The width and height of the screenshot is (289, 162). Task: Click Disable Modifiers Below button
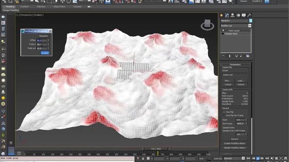[234, 148]
